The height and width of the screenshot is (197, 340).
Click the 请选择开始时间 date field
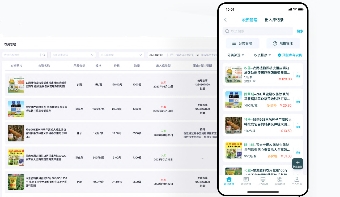185,55
